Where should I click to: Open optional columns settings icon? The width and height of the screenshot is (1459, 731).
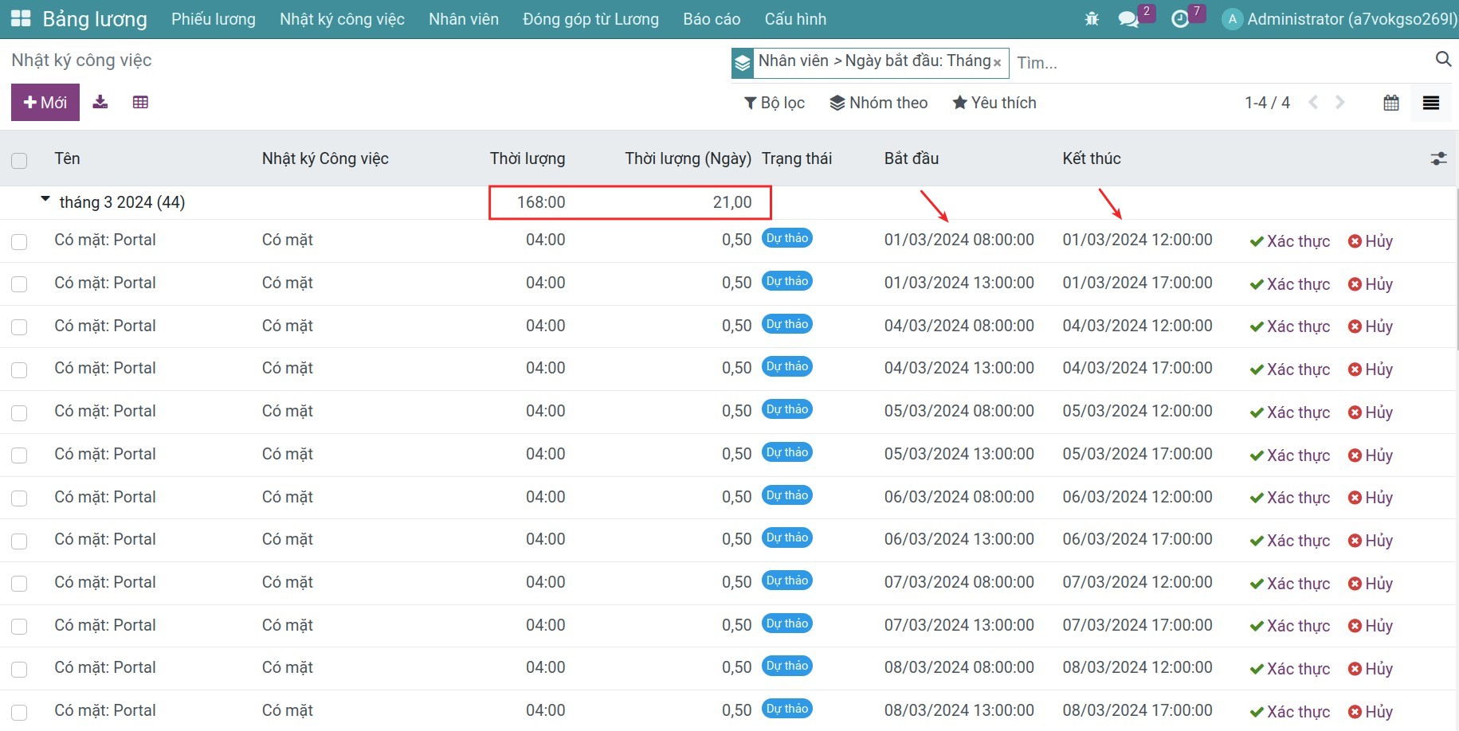tap(1438, 159)
